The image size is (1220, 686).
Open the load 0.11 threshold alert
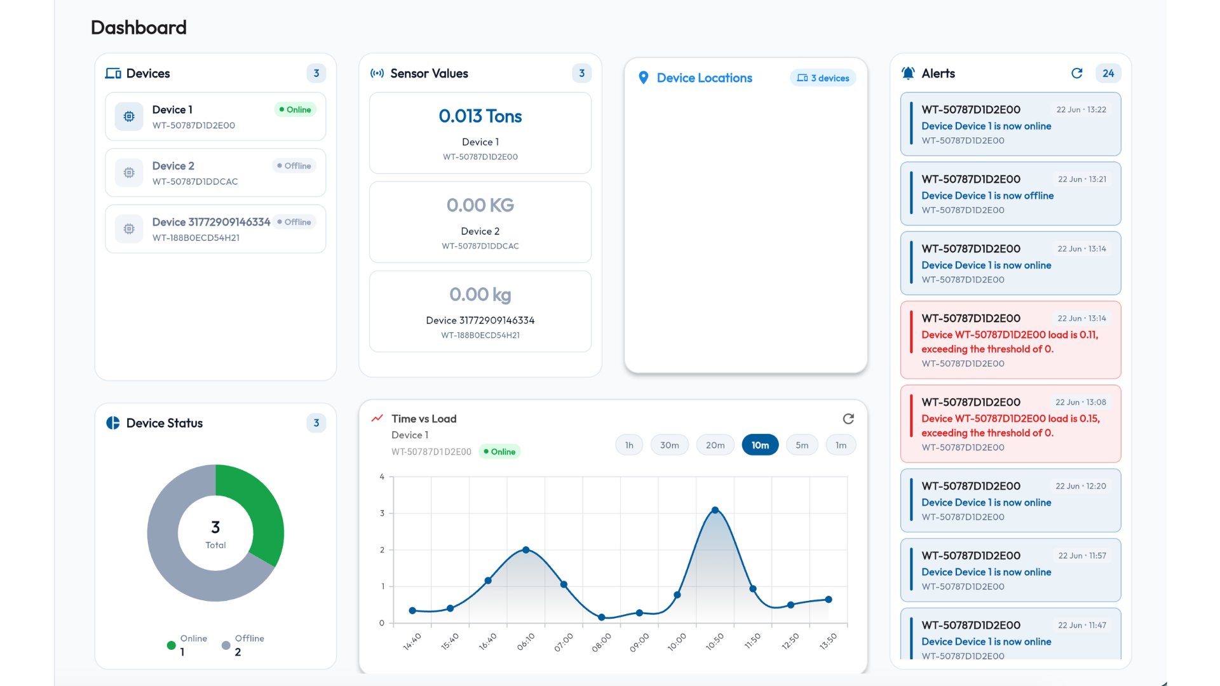1011,340
